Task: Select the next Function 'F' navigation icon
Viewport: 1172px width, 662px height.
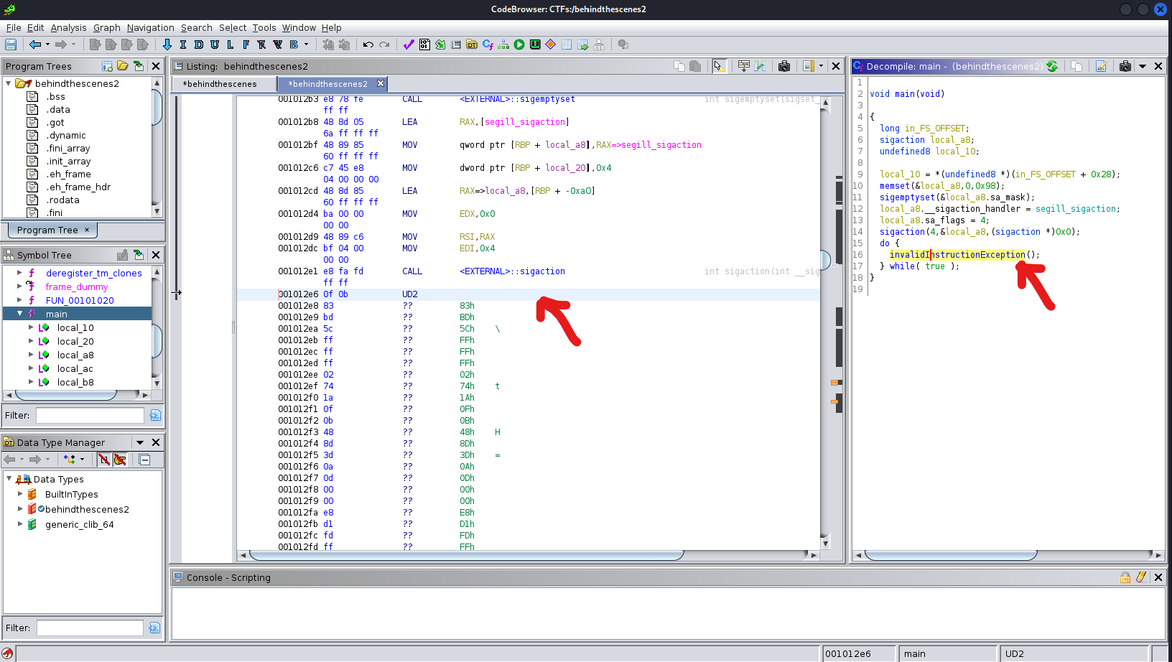Action: (246, 45)
